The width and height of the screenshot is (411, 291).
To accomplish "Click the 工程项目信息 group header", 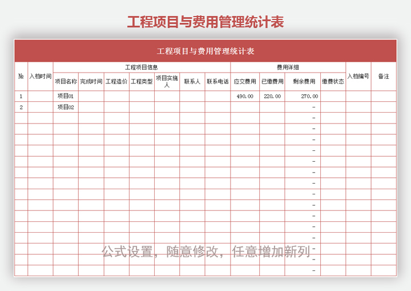I will pos(142,67).
